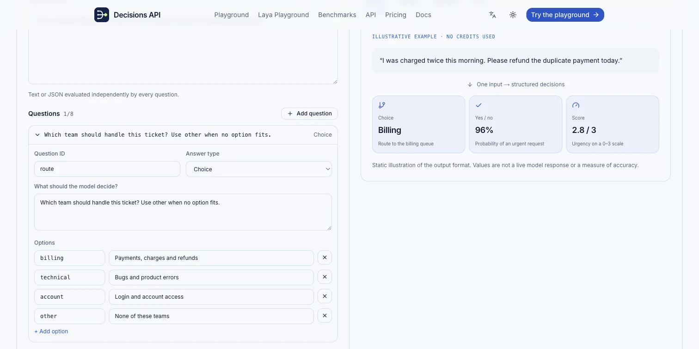Focus the account option key field
This screenshot has height=349, width=699.
[70, 297]
